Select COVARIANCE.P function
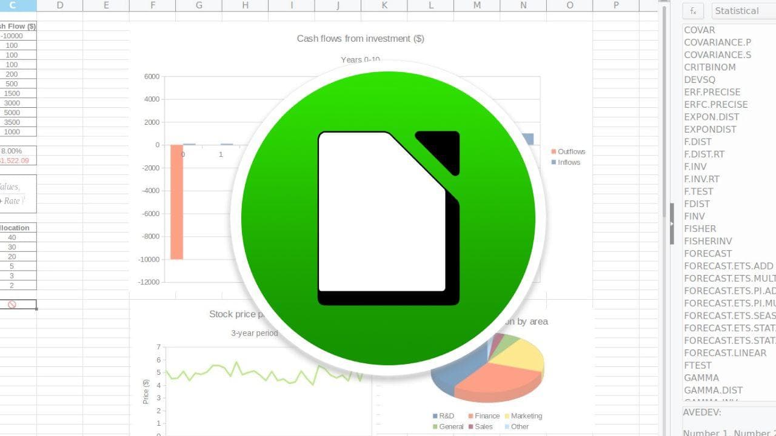776x436 pixels. [717, 42]
